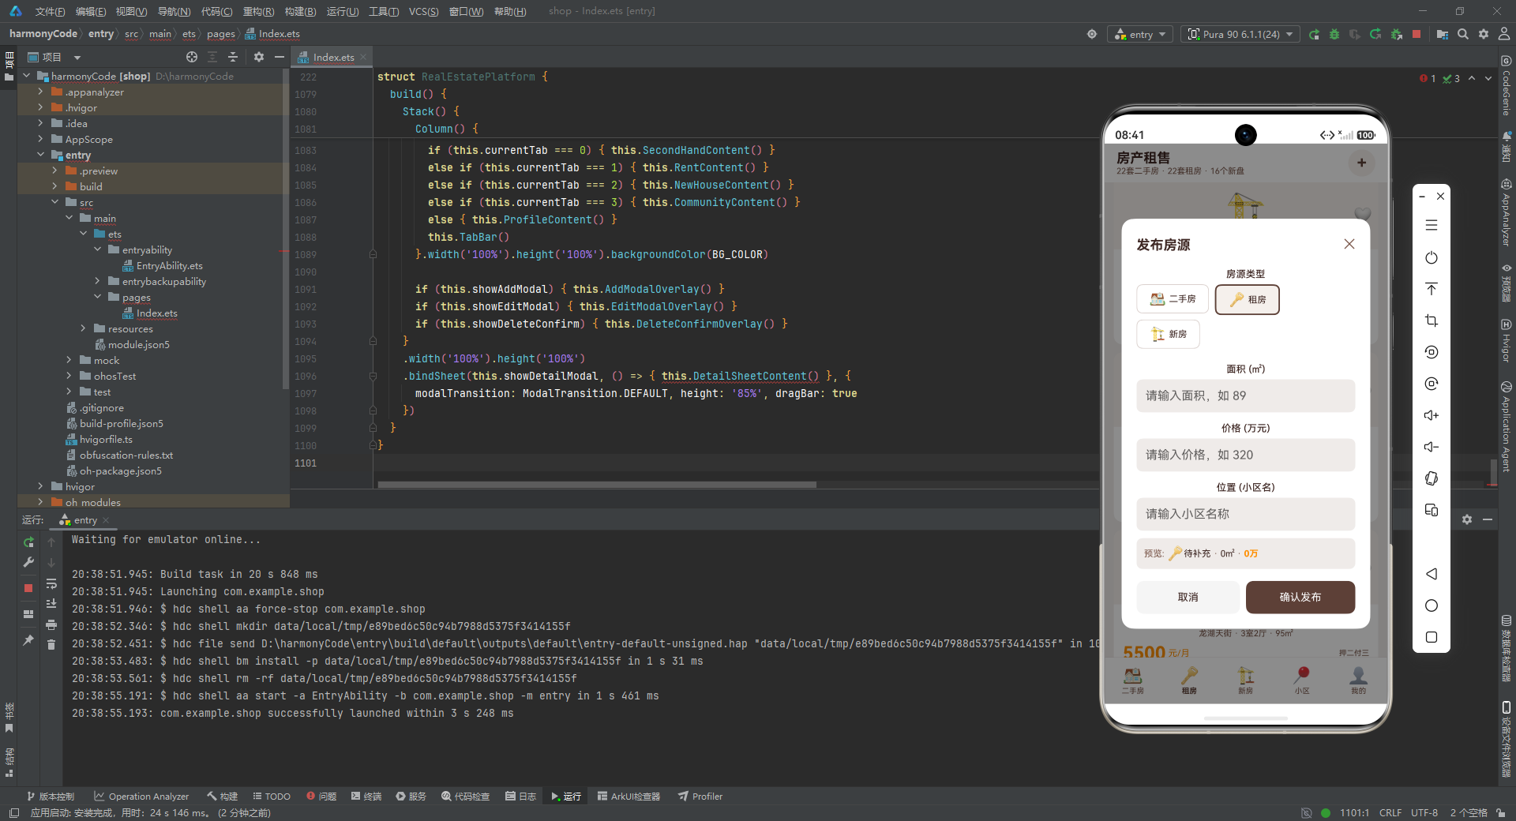Open the VCS menu

click(x=423, y=11)
